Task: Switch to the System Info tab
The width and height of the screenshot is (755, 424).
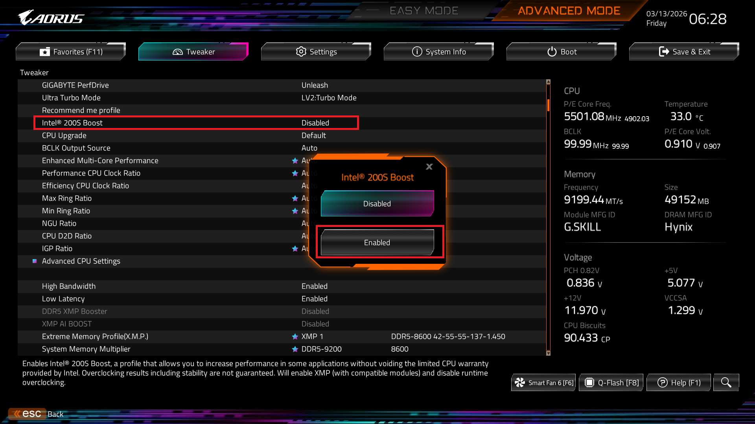Action: 438,52
